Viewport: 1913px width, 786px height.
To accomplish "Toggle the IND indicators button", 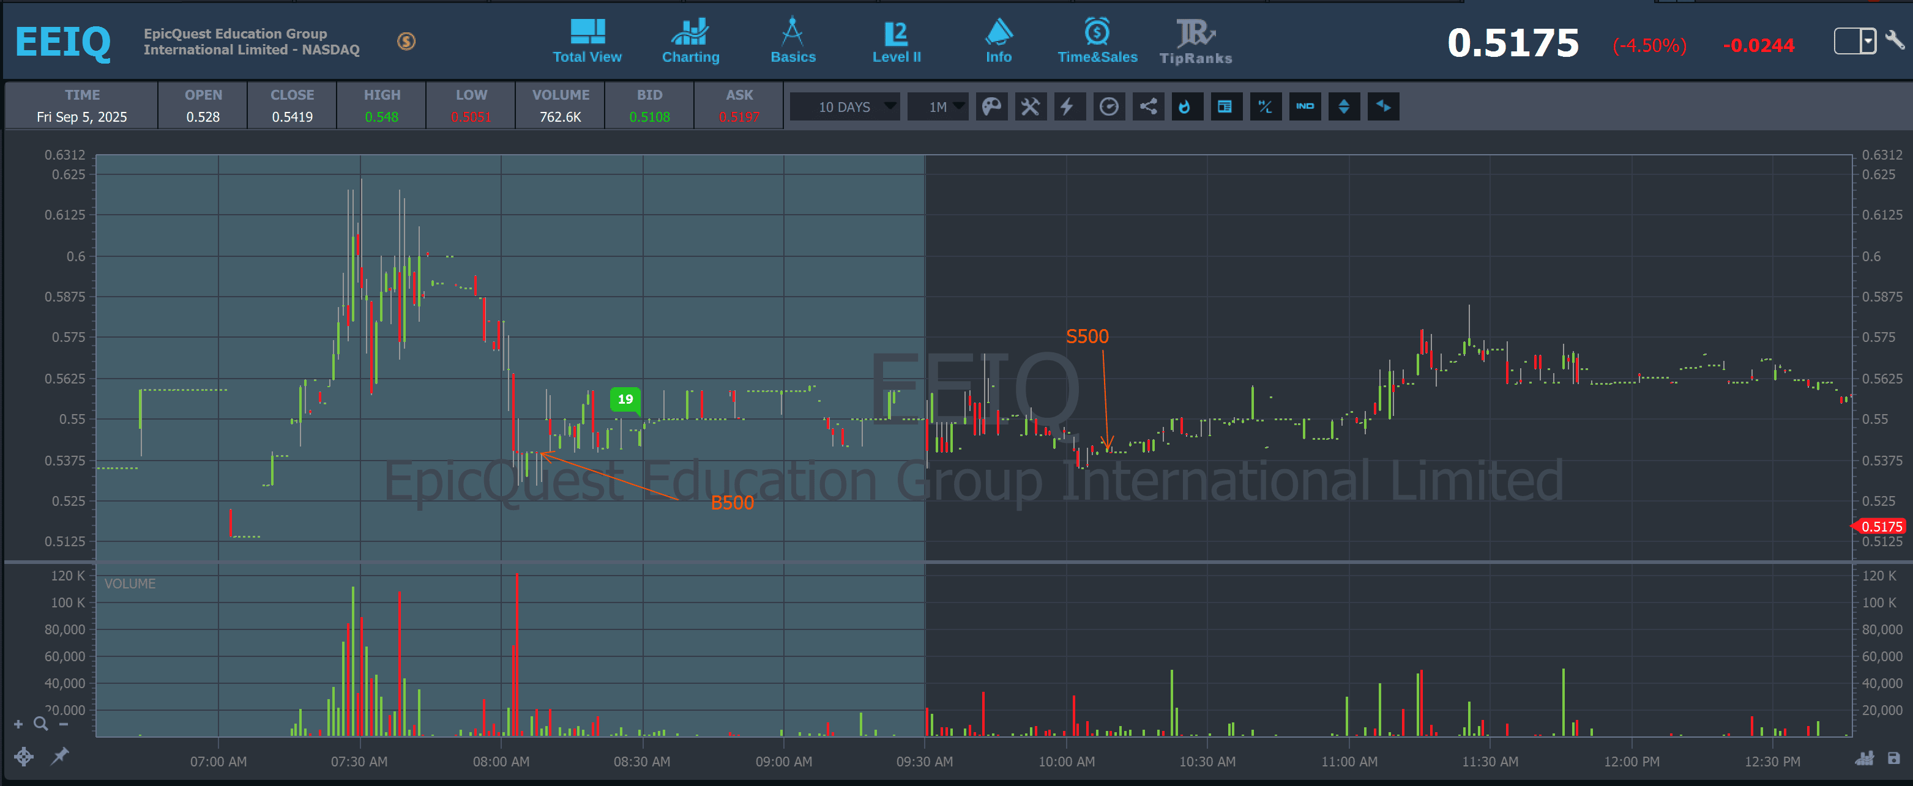I will pyautogui.click(x=1304, y=107).
